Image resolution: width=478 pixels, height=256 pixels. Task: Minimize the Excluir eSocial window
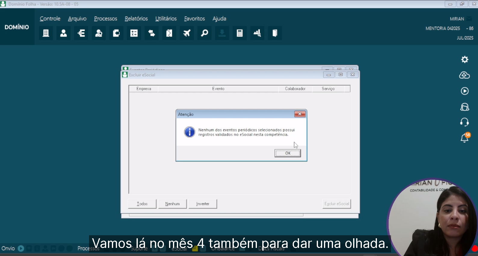pyautogui.click(x=328, y=75)
